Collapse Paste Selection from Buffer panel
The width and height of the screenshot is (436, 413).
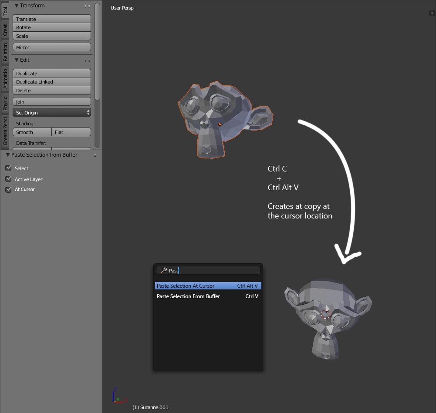click(8, 155)
